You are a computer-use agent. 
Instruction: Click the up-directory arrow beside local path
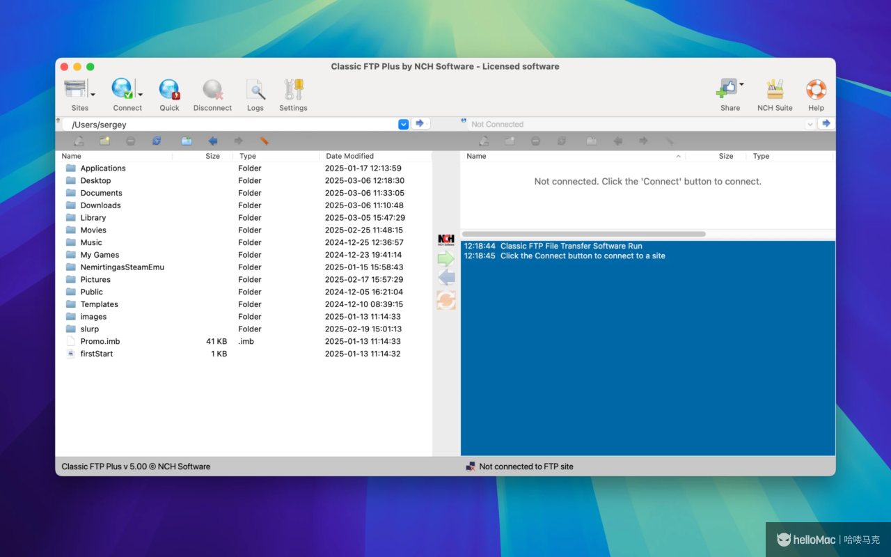point(58,120)
